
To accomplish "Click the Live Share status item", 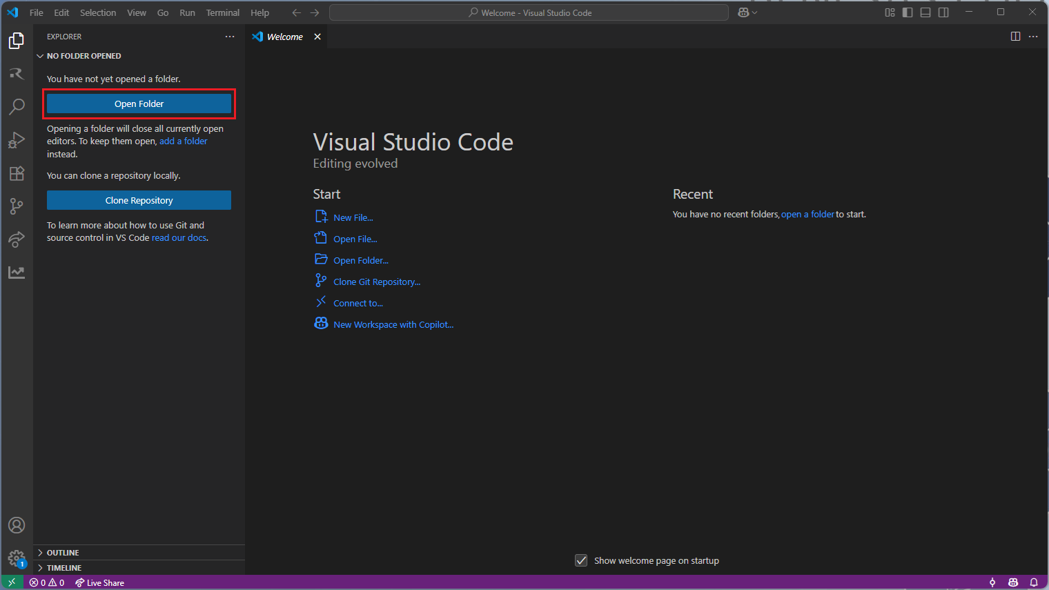I will (100, 582).
